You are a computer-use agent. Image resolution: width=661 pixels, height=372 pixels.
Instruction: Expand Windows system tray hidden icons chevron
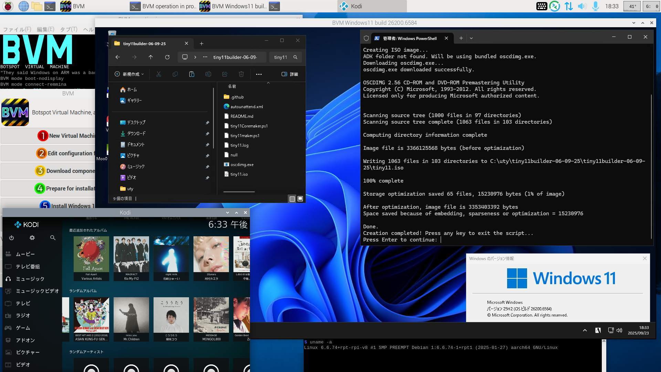click(x=585, y=330)
